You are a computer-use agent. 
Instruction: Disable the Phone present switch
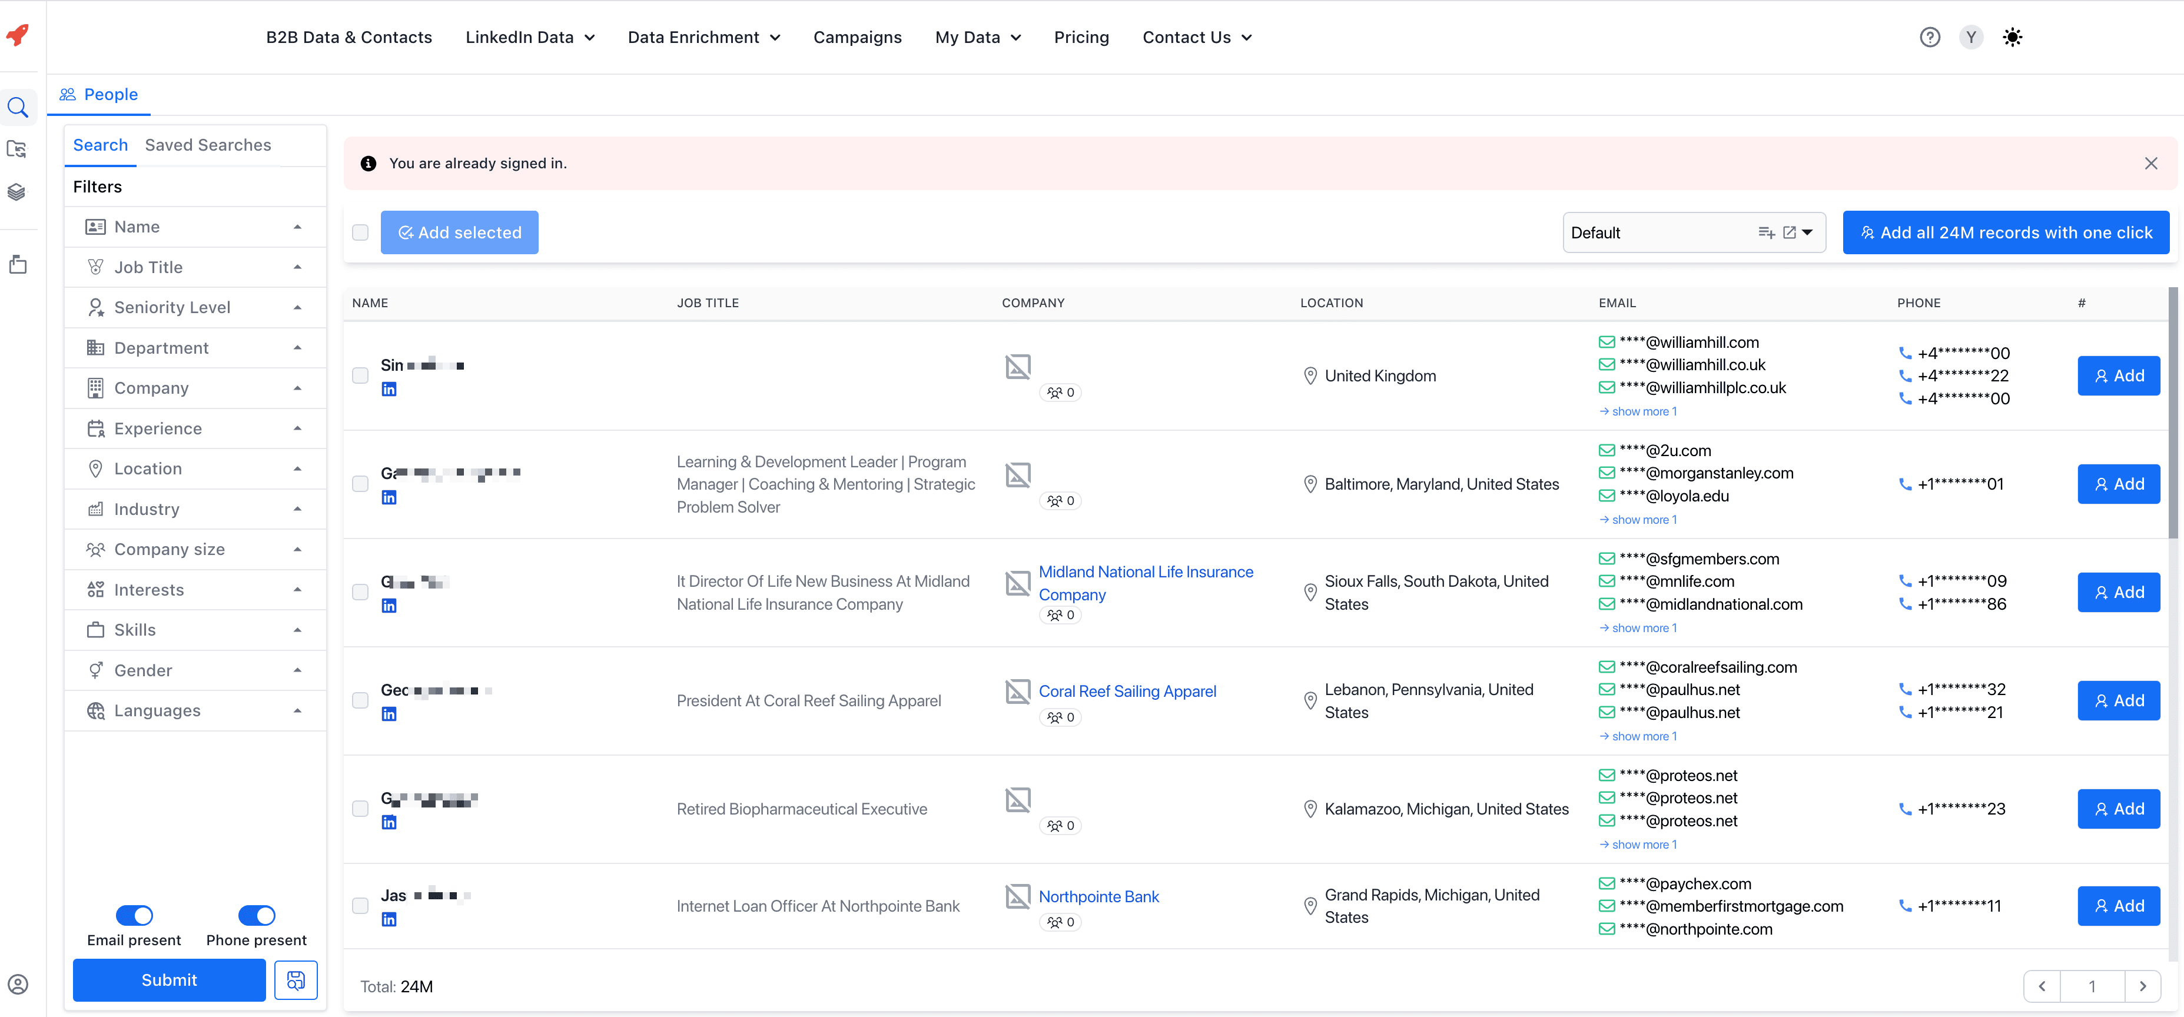[256, 915]
